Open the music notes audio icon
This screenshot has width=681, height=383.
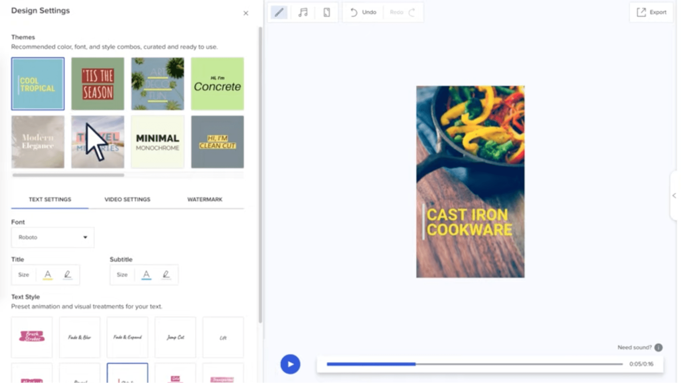pyautogui.click(x=303, y=13)
